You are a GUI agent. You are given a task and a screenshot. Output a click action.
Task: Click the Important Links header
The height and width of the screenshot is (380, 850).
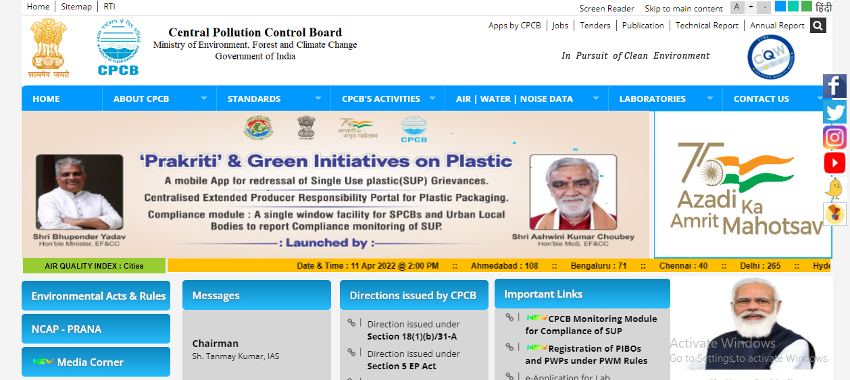pyautogui.click(x=582, y=294)
